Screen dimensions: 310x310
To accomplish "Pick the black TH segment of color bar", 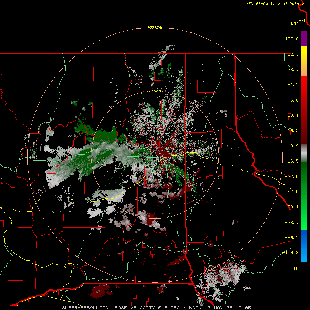I will pos(304,268).
